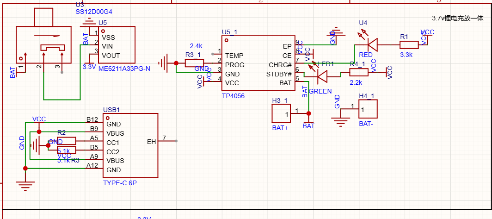Select the resistor symbol on CC2 line
This screenshot has height=219, width=492.
(66, 150)
